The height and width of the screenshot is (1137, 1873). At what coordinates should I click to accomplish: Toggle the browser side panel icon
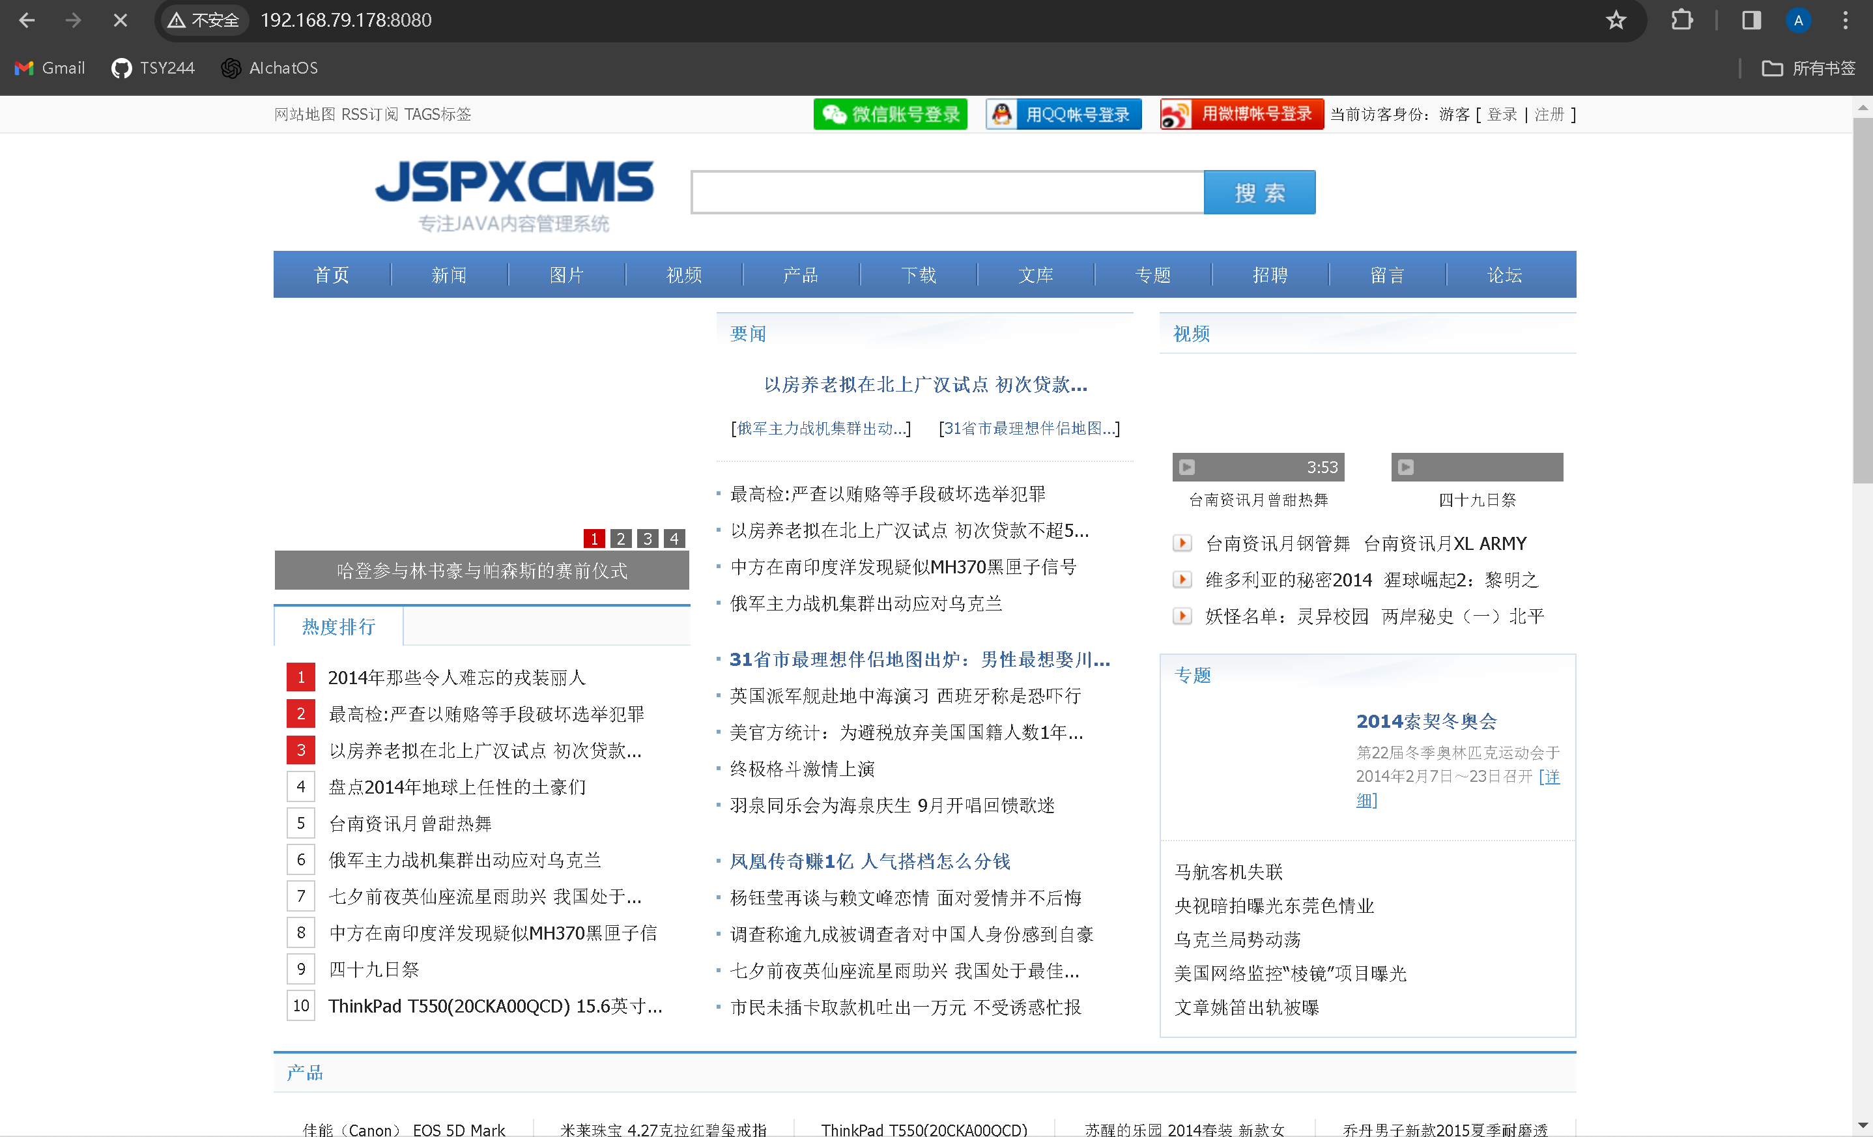pyautogui.click(x=1751, y=20)
